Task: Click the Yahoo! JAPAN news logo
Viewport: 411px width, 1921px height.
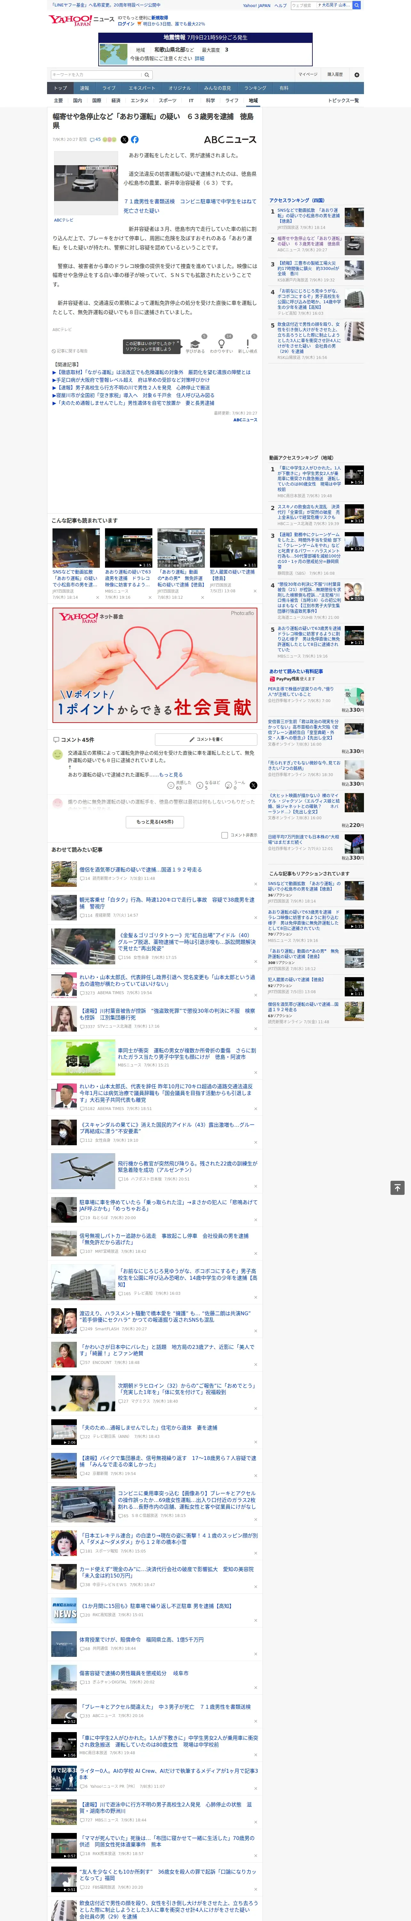Action: (x=81, y=20)
